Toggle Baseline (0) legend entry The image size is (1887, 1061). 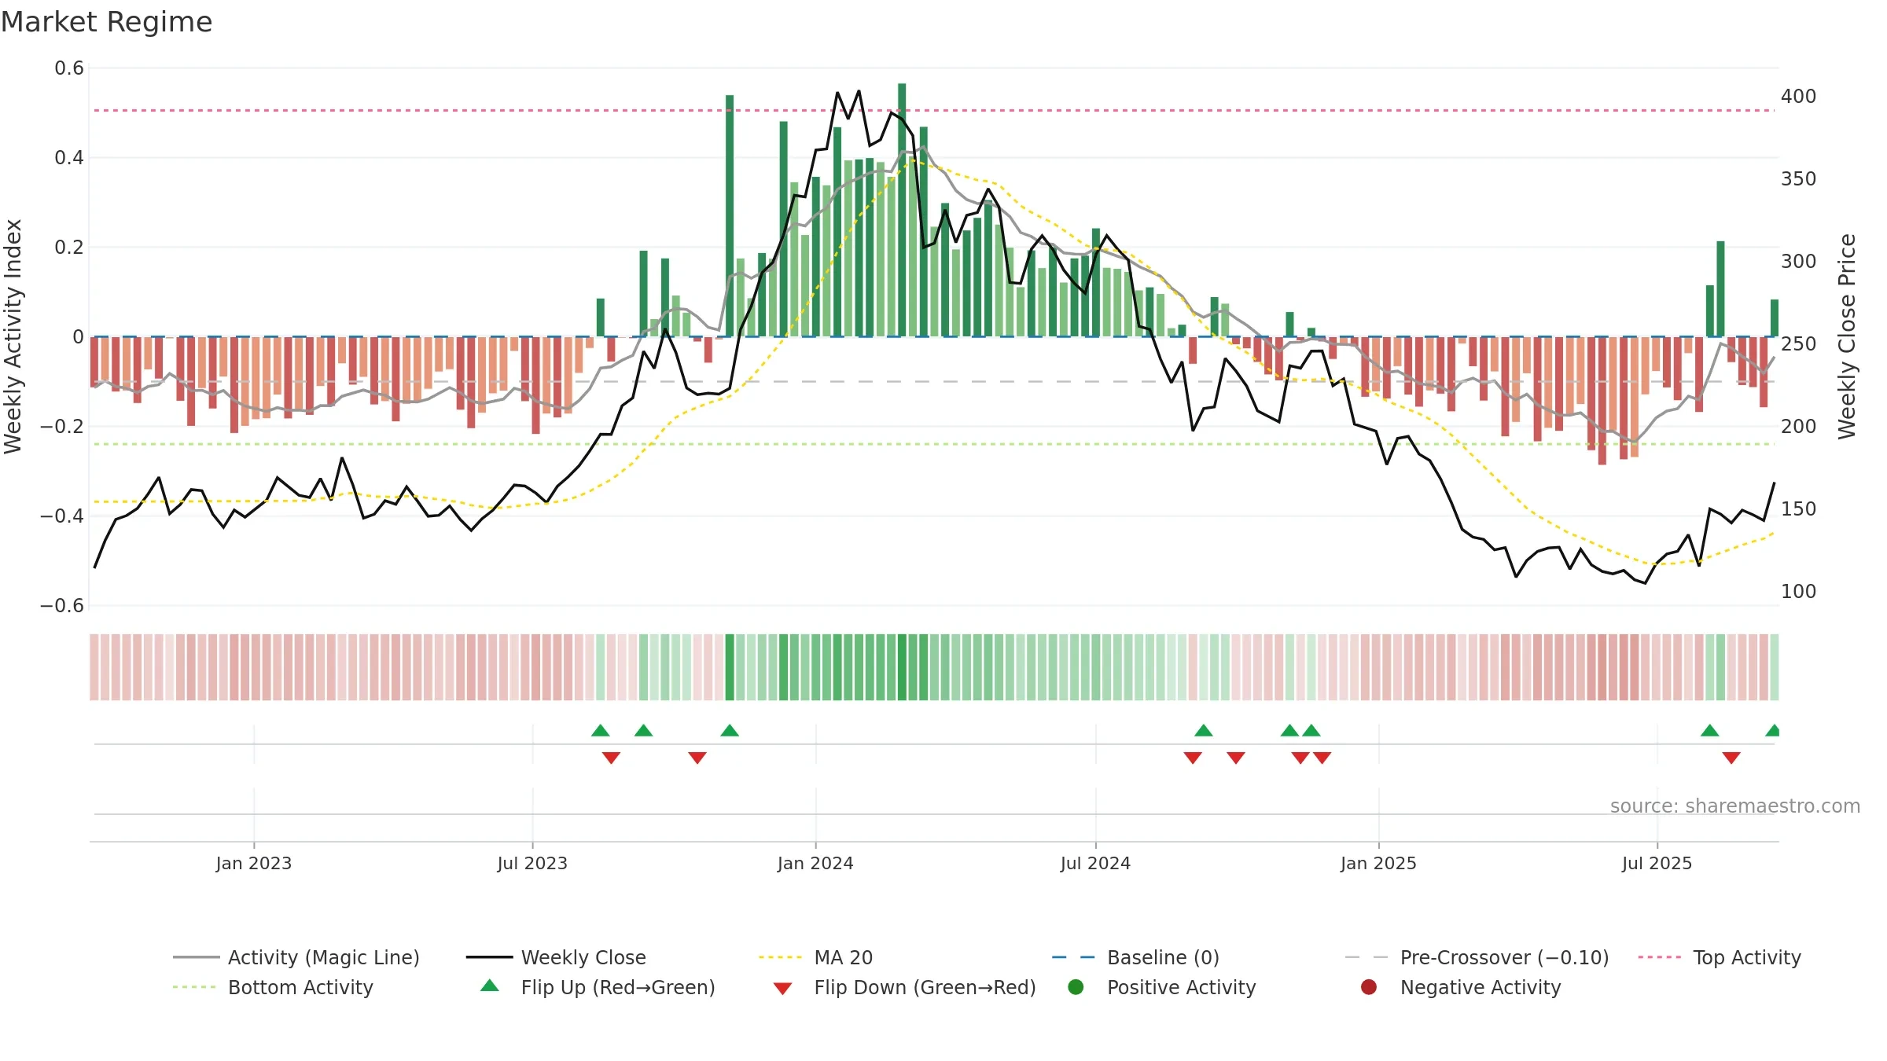(1135, 957)
